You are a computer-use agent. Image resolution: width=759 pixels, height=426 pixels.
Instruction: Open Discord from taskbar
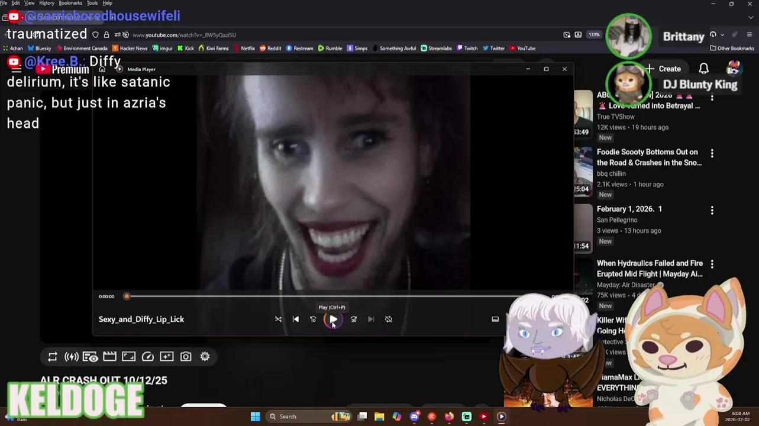pyautogui.click(x=414, y=417)
